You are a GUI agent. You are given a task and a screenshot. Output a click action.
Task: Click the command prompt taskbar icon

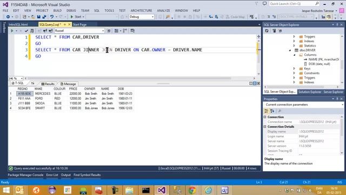(146, 190)
